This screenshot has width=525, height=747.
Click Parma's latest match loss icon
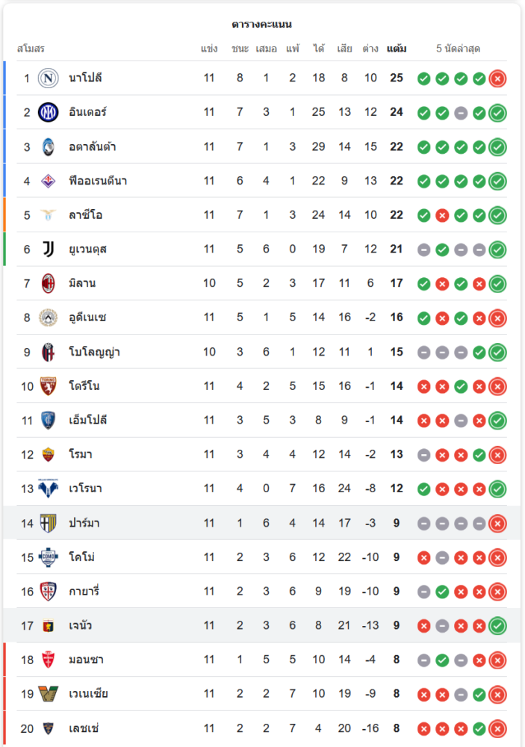[x=497, y=524]
